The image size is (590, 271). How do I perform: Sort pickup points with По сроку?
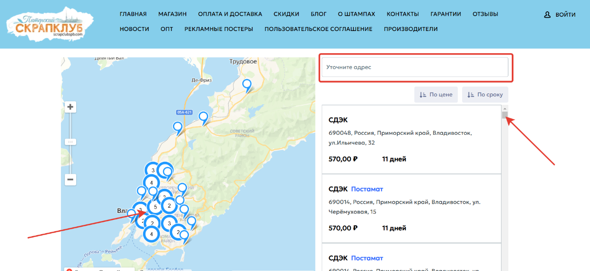(485, 94)
